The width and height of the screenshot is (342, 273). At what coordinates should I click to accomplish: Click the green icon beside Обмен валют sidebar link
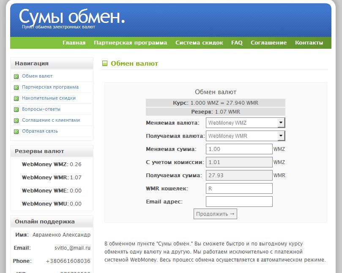pyautogui.click(x=16, y=76)
